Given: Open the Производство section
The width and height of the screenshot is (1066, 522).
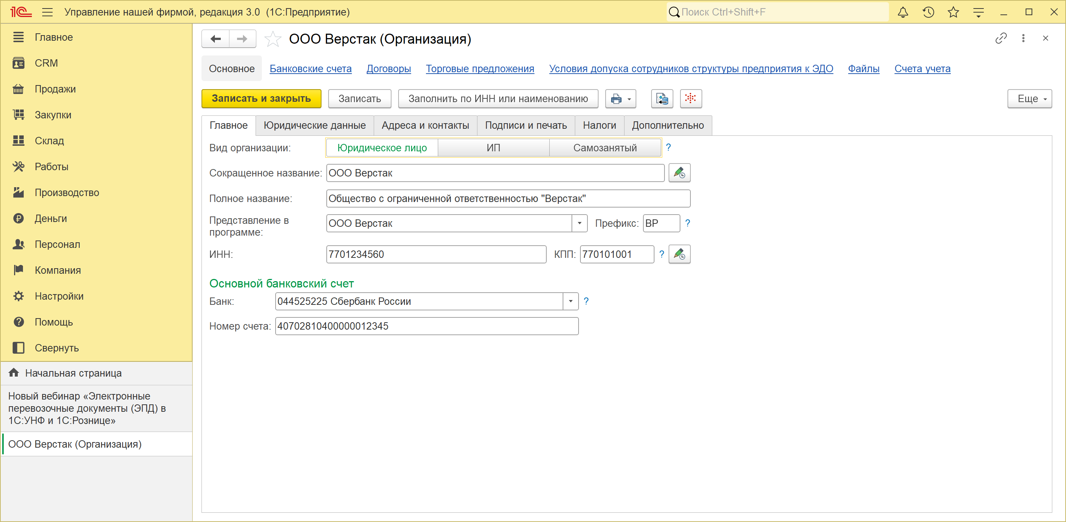Looking at the screenshot, I should [x=97, y=193].
